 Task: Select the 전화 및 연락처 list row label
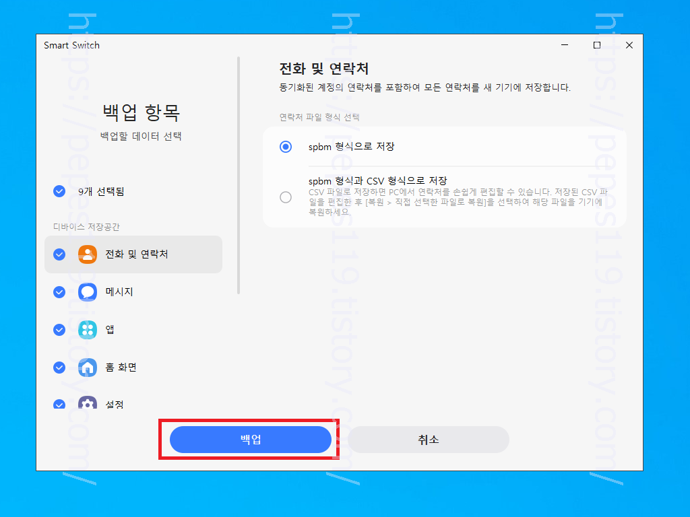pyautogui.click(x=136, y=254)
